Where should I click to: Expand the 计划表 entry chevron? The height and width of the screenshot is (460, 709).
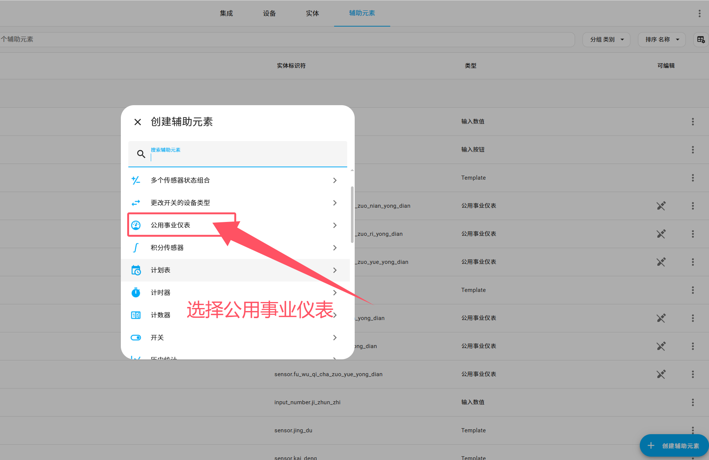[335, 270]
